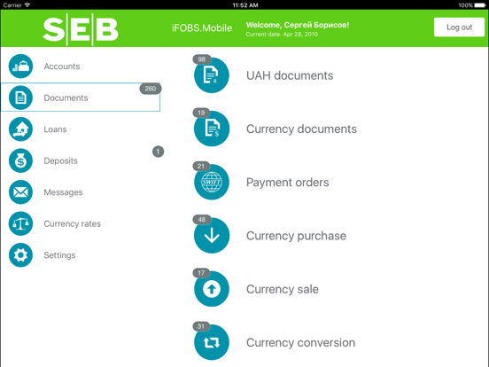Click the Wi-Fi indicator in status bar
Screen dimensions: 489x367
click(x=27, y=4)
